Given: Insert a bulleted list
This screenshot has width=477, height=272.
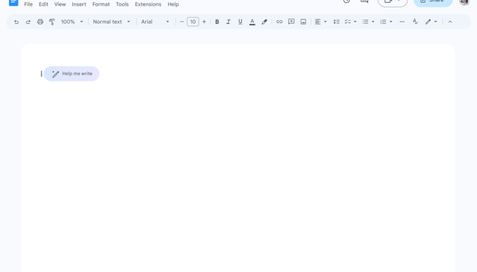Looking at the screenshot, I should click(x=365, y=22).
